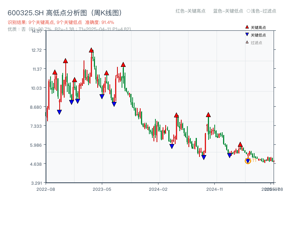Expand details on 红色-关键高点 header label
The image size is (304, 228).
point(190,11)
